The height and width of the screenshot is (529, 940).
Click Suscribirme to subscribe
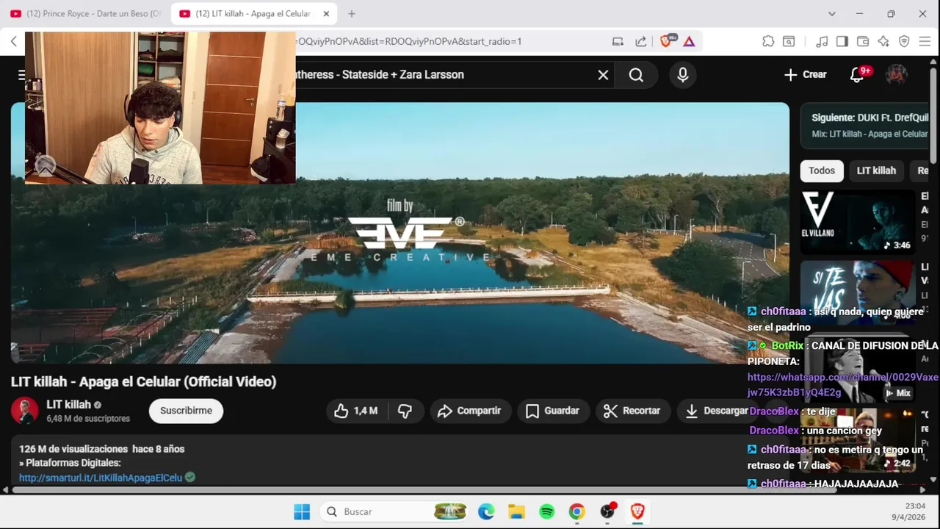click(x=186, y=411)
